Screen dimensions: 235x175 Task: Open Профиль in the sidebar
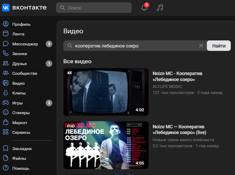pyautogui.click(x=22, y=24)
